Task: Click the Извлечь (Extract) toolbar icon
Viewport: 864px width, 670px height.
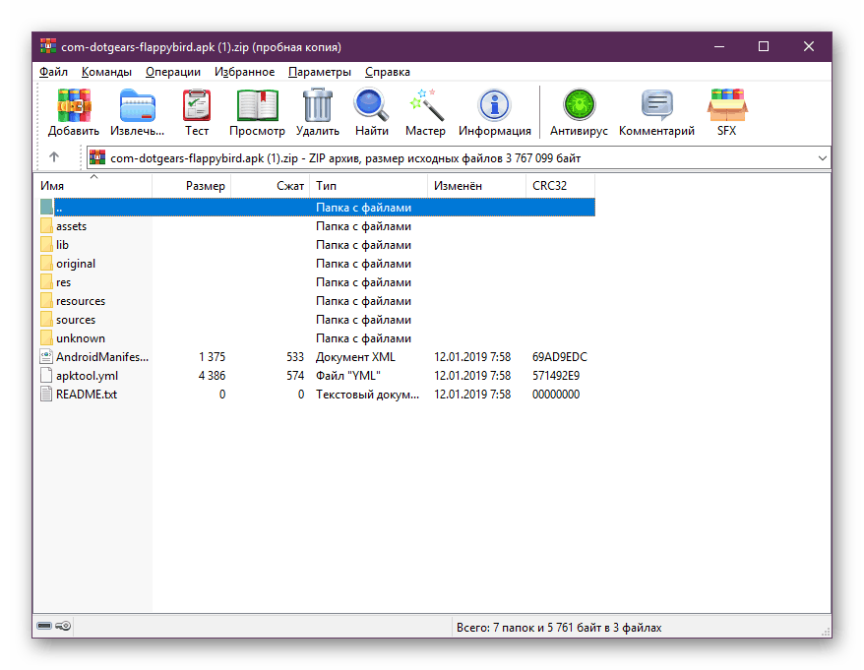Action: point(137,104)
